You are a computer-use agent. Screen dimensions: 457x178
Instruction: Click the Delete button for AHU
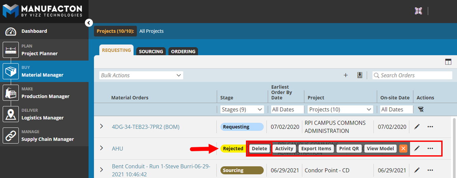[260, 148]
